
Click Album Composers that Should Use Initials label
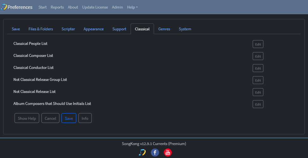click(52, 103)
